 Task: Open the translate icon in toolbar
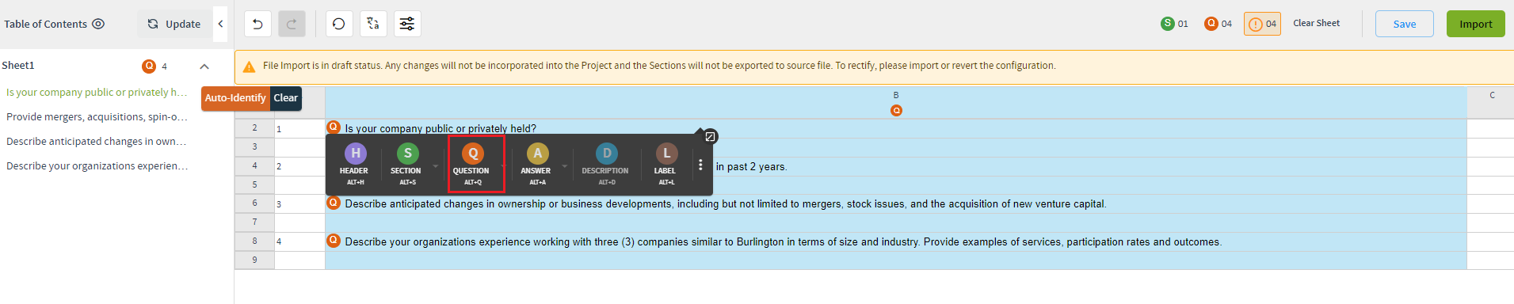point(373,24)
